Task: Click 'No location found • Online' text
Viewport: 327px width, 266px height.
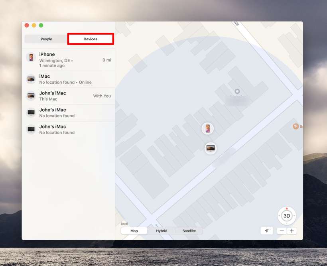Action: [65, 82]
